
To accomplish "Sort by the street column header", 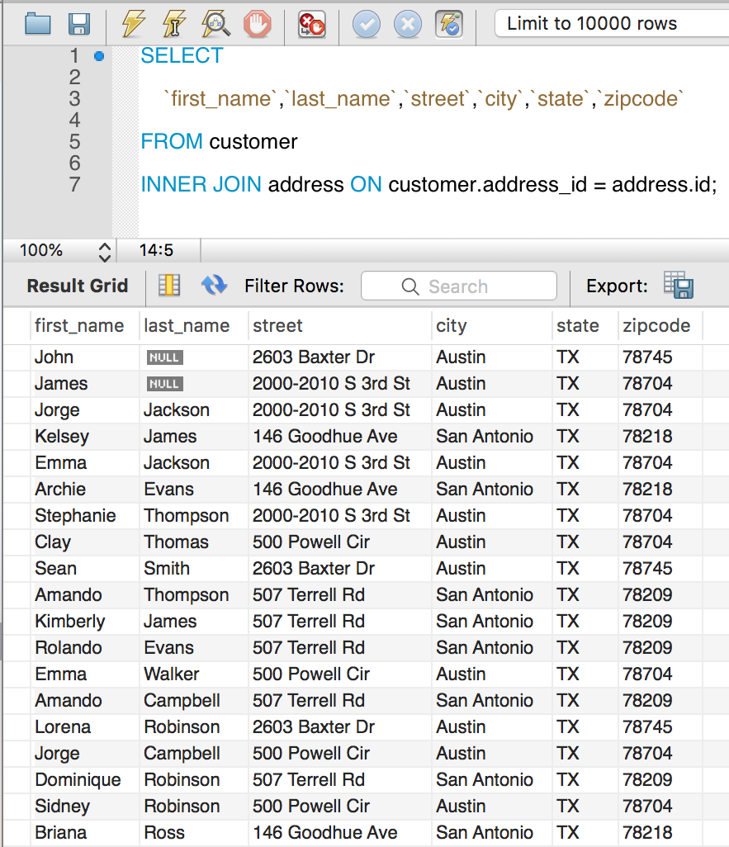I will coord(340,326).
